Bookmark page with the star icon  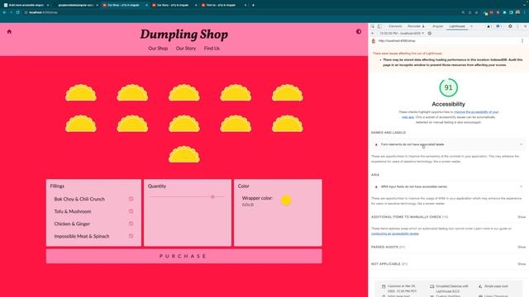(476, 12)
